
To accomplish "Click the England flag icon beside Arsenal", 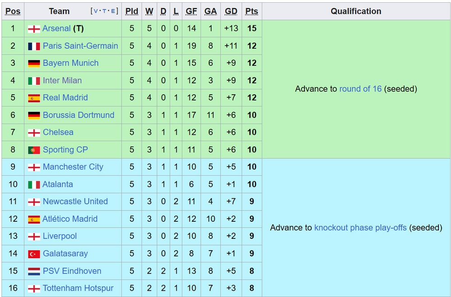I will click(34, 29).
